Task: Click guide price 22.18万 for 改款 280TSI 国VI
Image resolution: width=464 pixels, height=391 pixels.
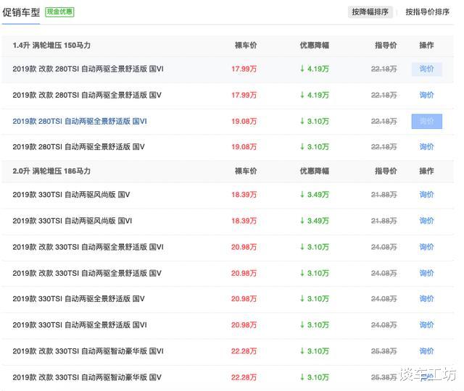Action: pyautogui.click(x=384, y=70)
